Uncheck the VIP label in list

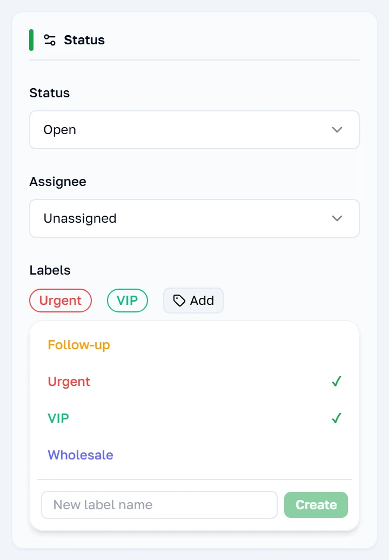[x=194, y=418]
